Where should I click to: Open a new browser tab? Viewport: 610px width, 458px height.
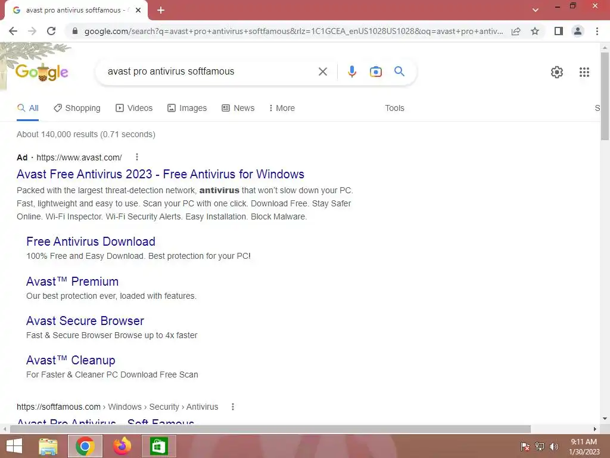point(161,10)
